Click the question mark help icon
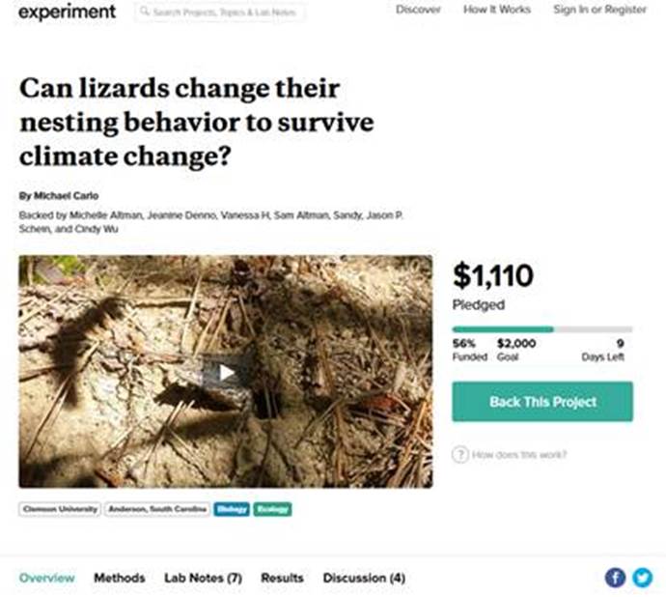This screenshot has height=597, width=666. 460,454
